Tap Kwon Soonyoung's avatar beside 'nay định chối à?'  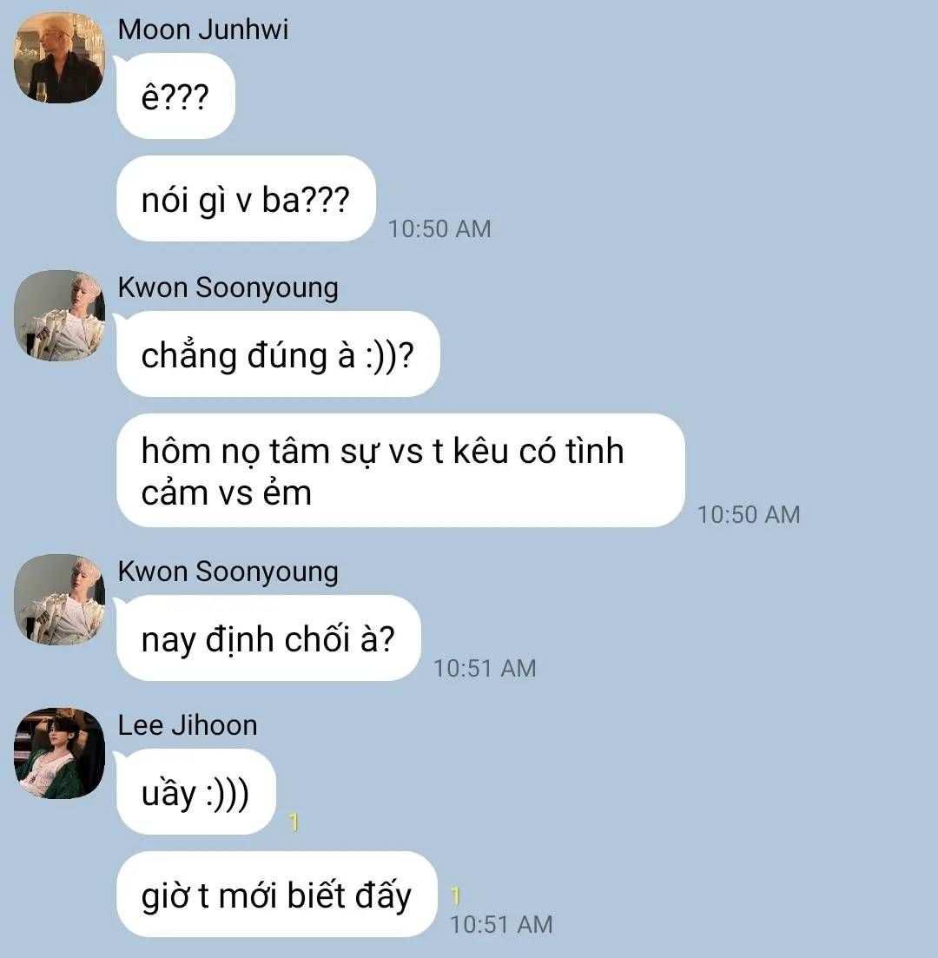pos(59,599)
